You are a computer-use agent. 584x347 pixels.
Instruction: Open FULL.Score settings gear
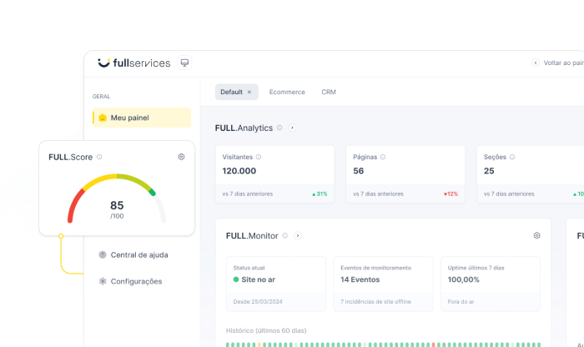(181, 157)
